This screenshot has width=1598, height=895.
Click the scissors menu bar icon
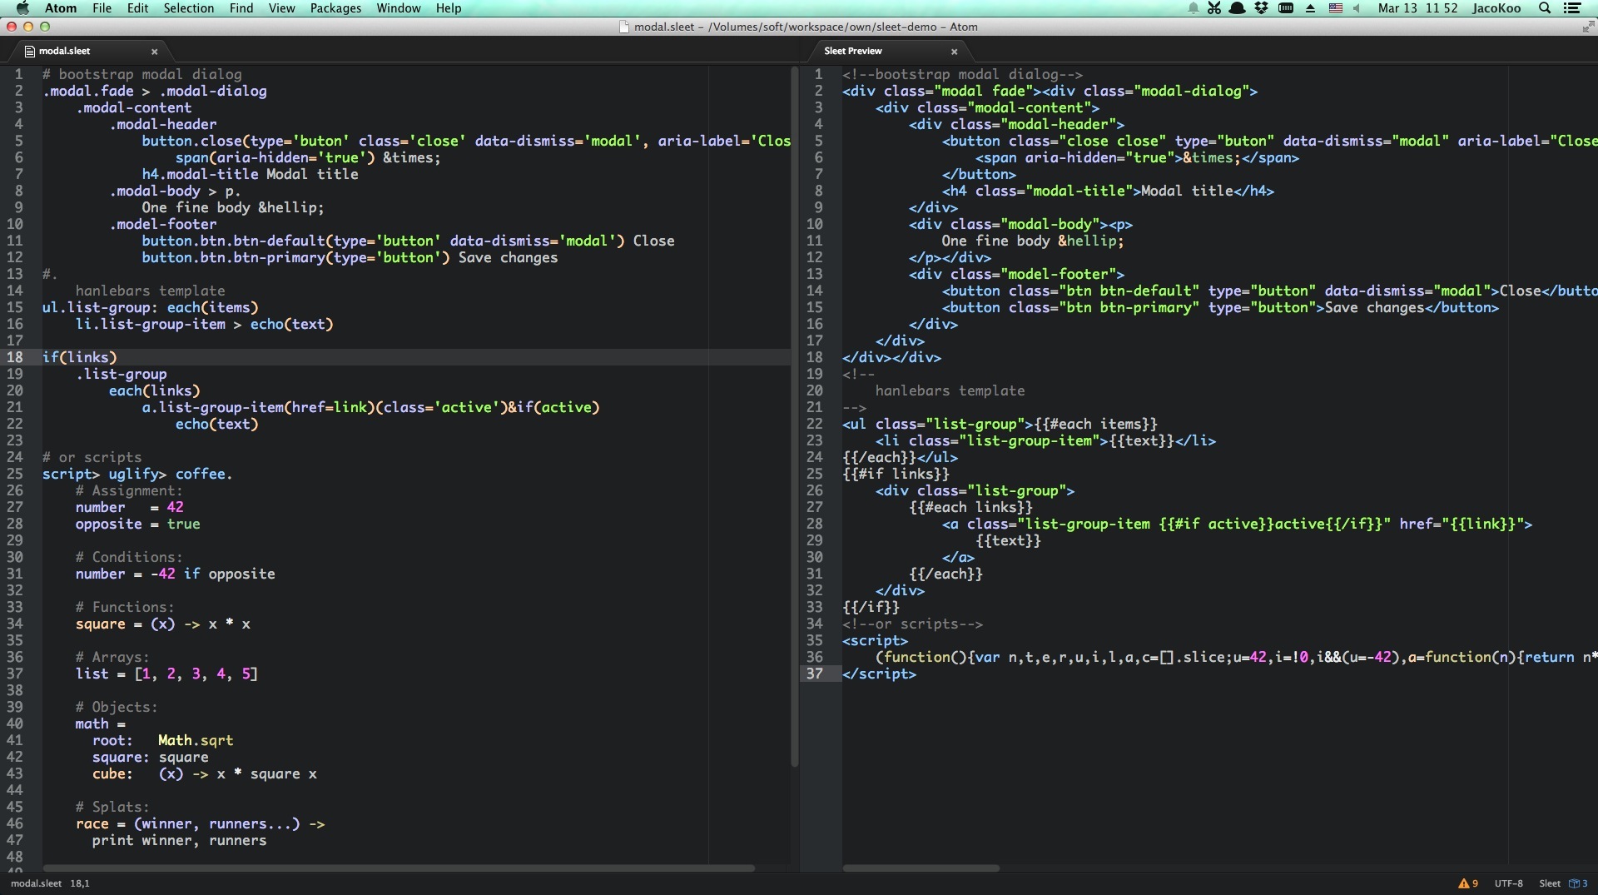point(1214,8)
